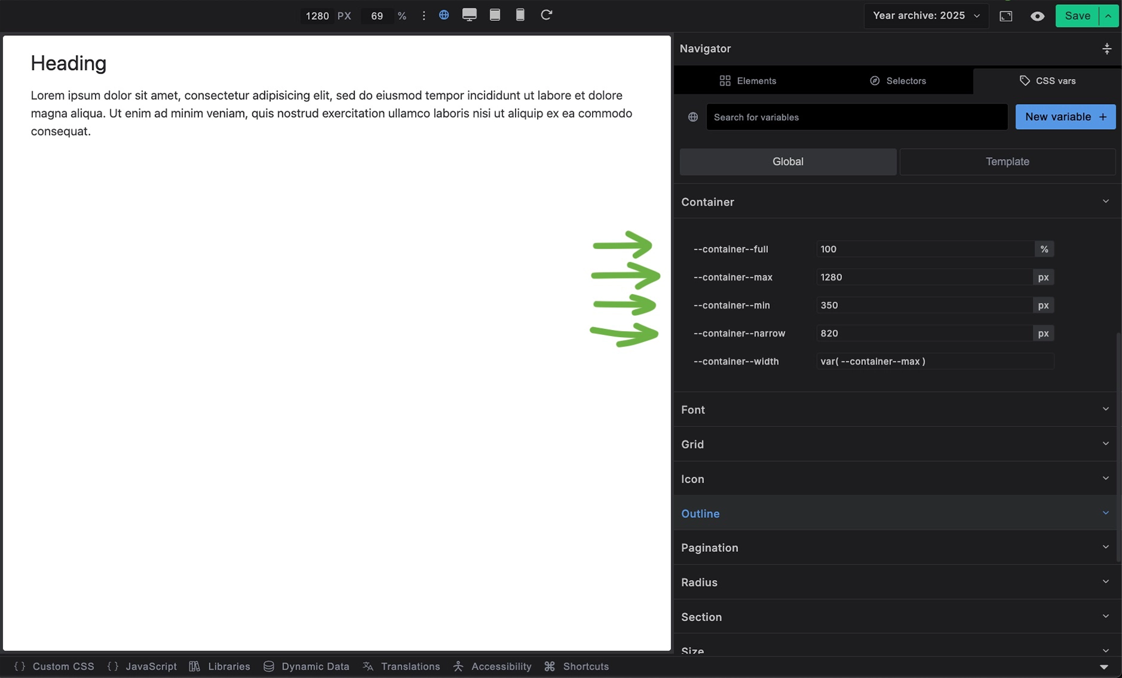Create a new variable
Image resolution: width=1122 pixels, height=678 pixels.
pos(1065,117)
